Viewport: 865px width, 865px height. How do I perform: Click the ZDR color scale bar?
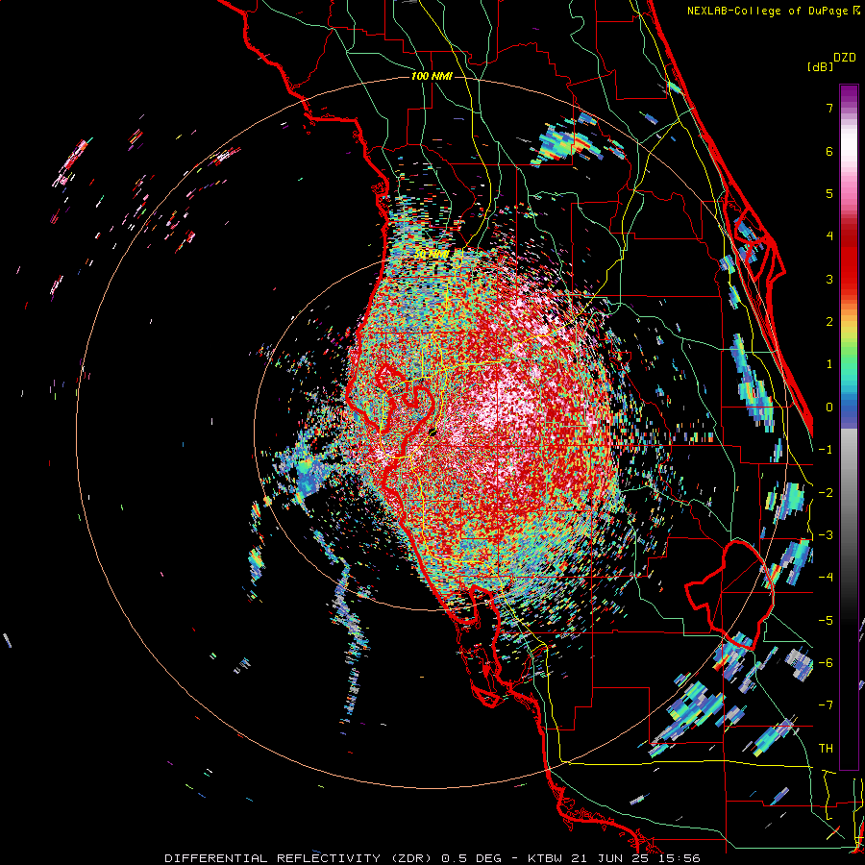849,427
